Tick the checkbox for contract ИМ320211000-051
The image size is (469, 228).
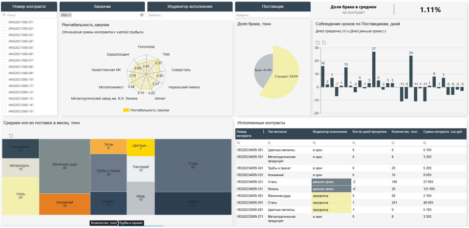[x=5, y=48]
